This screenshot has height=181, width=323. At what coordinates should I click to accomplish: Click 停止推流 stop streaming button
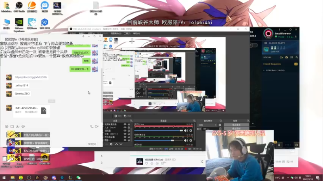[236, 125]
